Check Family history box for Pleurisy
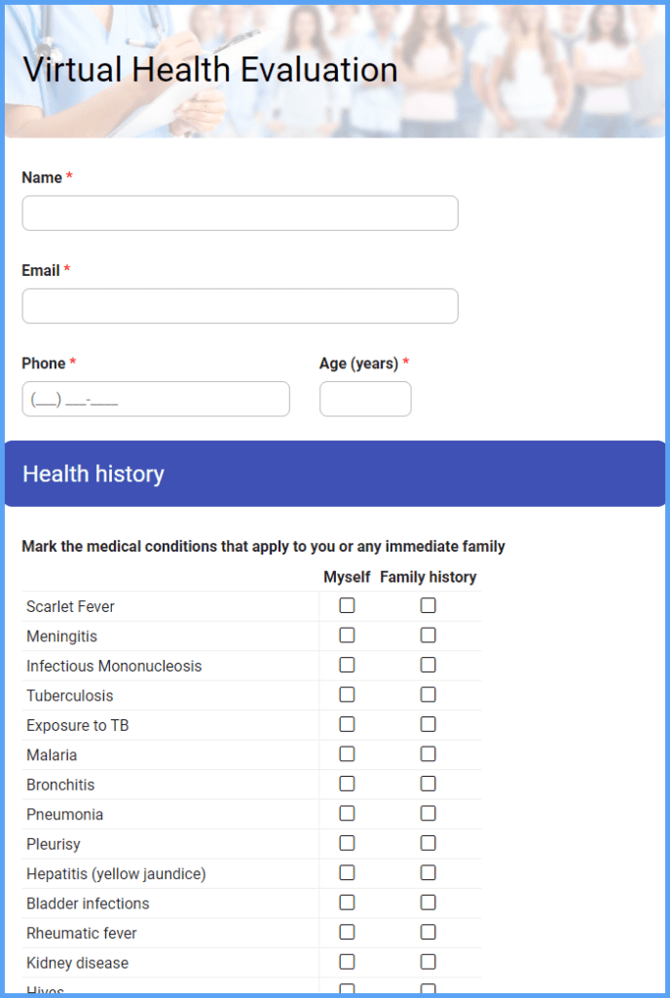The width and height of the screenshot is (670, 998). (x=428, y=843)
